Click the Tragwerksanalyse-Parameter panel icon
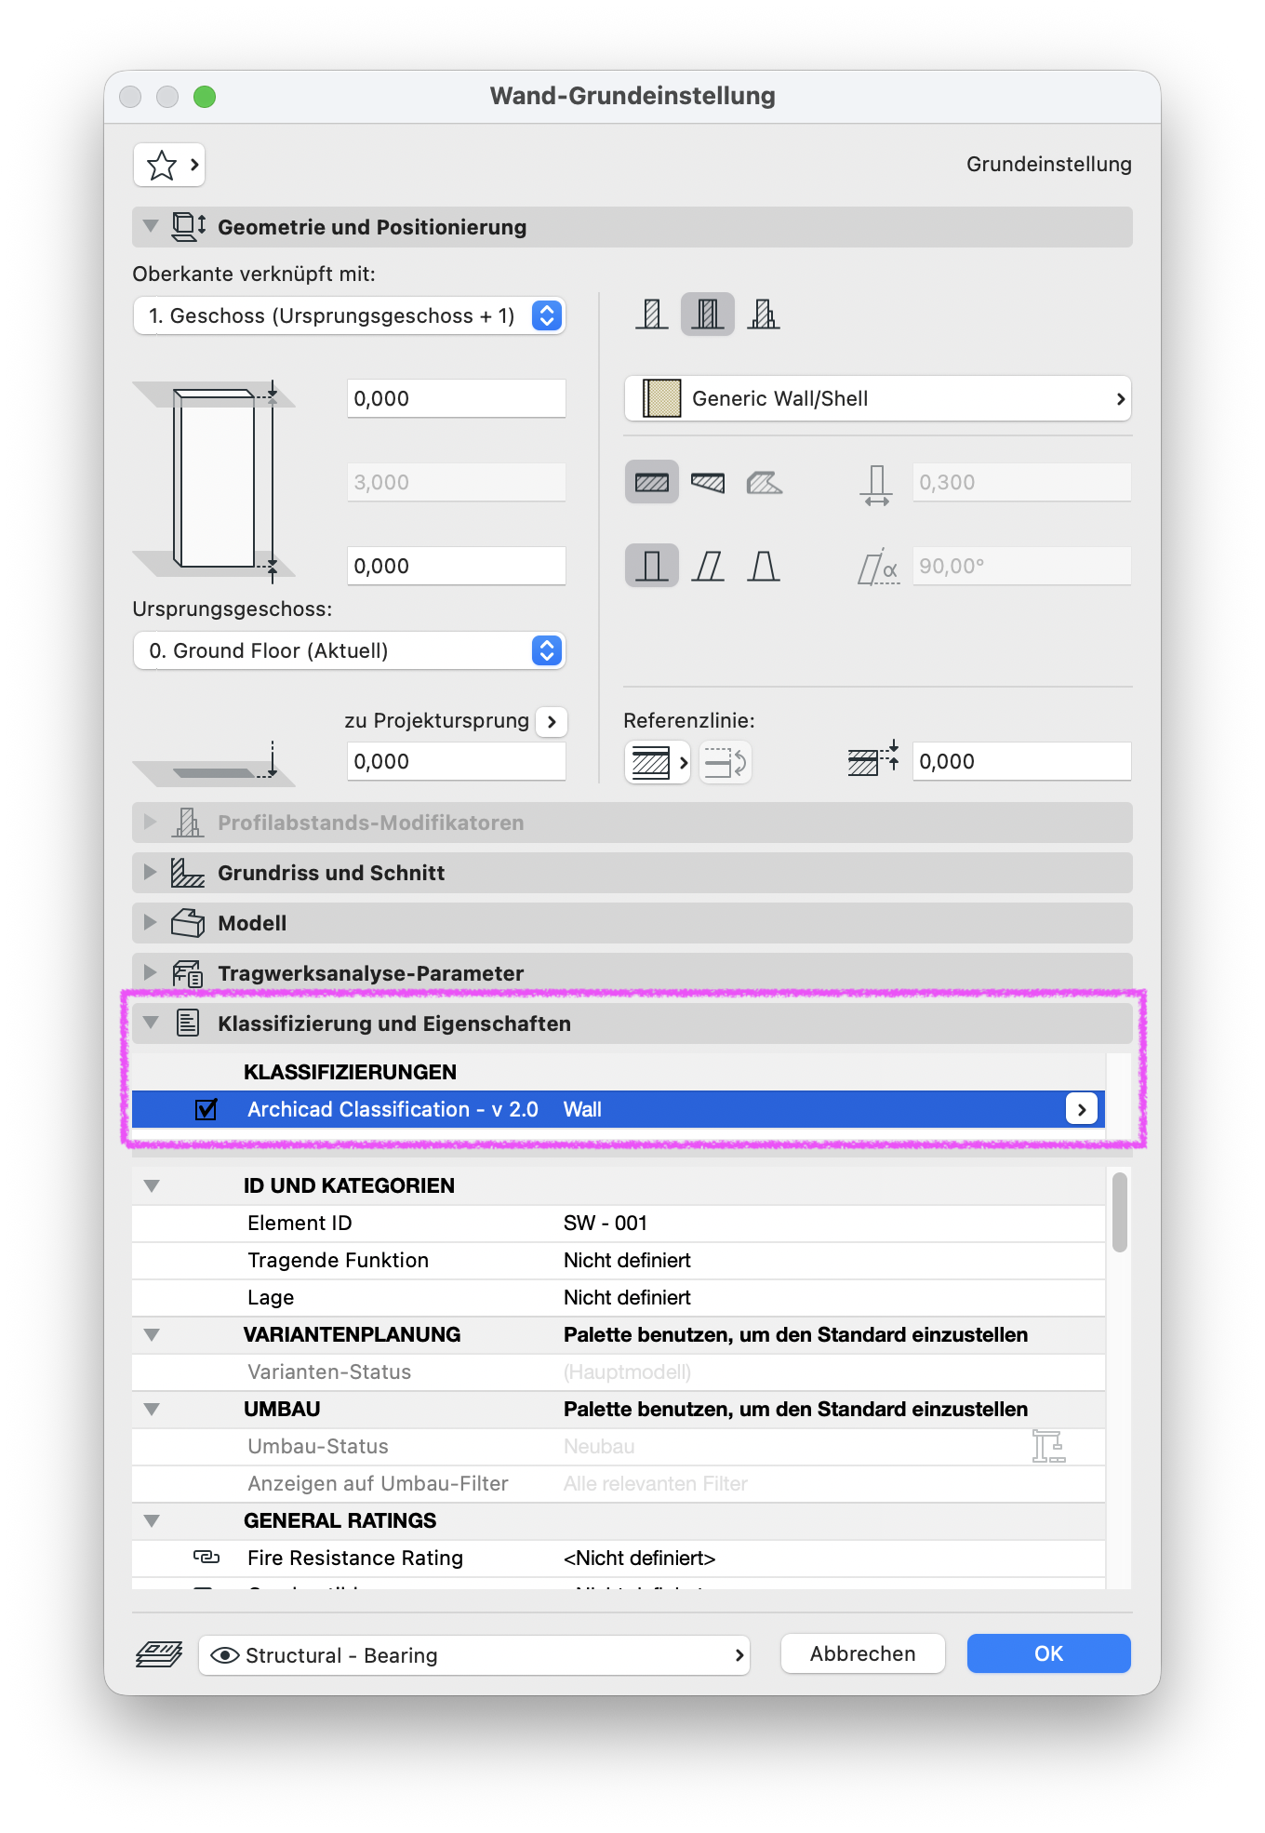 coord(188,973)
